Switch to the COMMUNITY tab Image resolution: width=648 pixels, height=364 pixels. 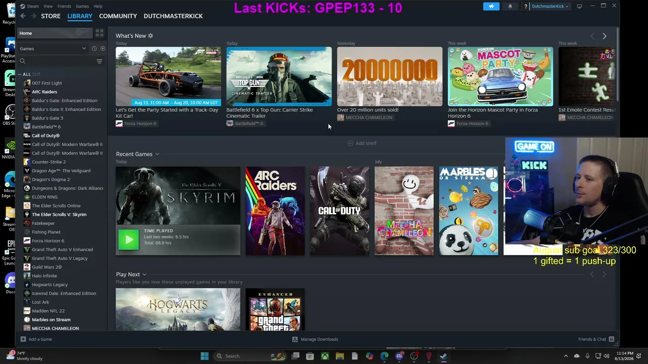118,16
